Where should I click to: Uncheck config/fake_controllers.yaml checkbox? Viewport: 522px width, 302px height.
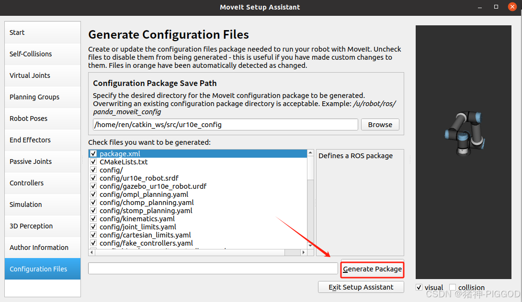click(x=93, y=243)
